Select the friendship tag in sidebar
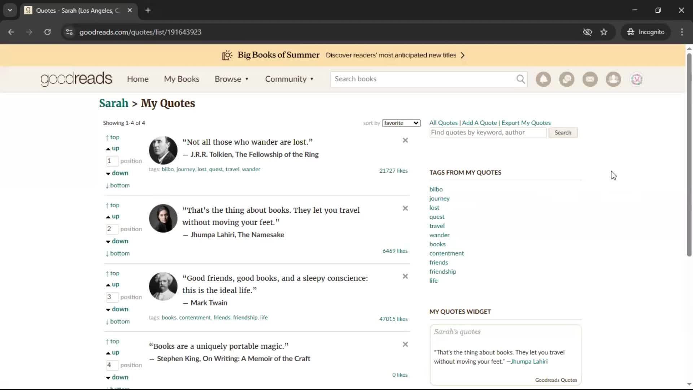 (x=443, y=272)
